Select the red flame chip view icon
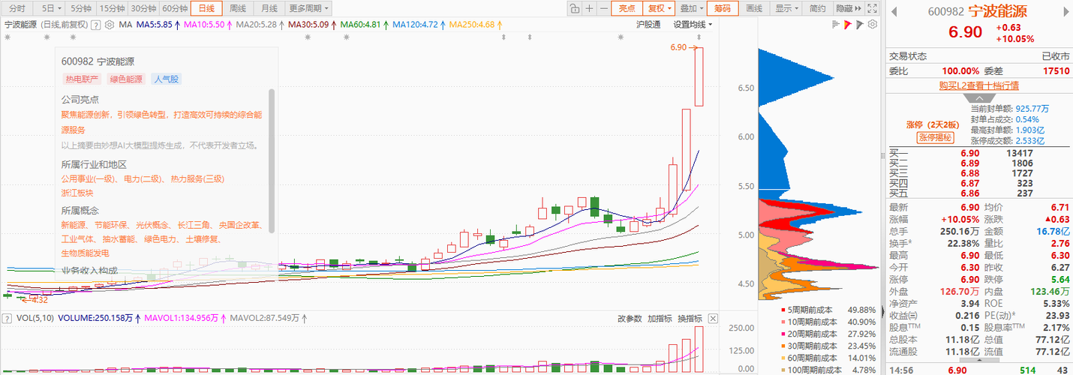Viewport: 1073px width, 375px height. (847, 25)
